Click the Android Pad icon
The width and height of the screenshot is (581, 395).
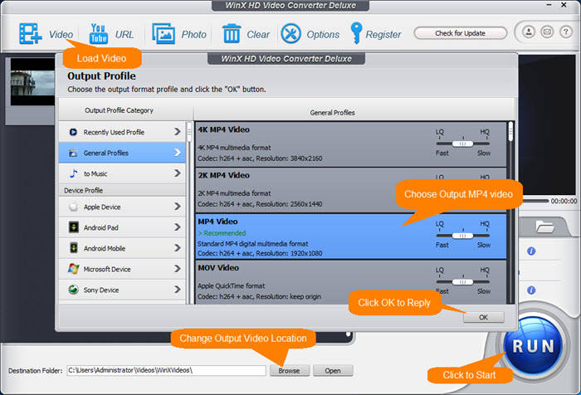[73, 227]
